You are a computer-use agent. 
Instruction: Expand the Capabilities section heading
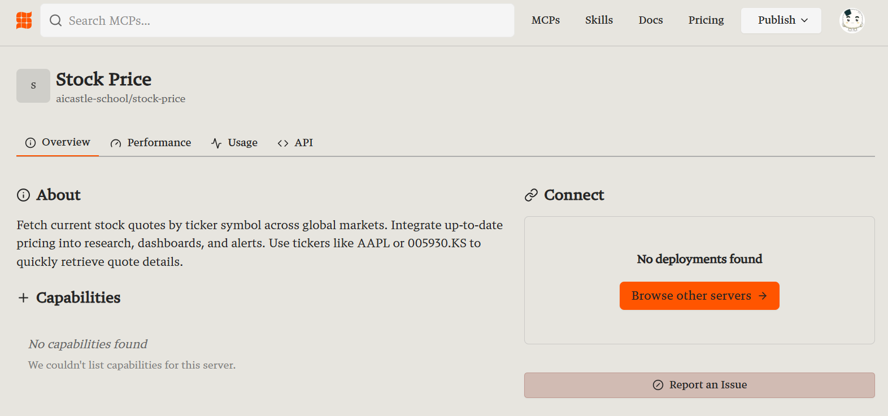click(x=78, y=298)
